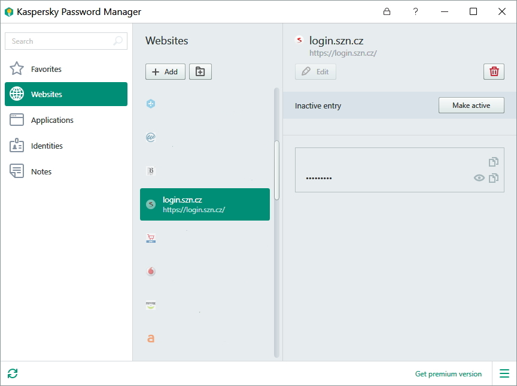Delete the entry with the red trash icon
The height and width of the screenshot is (386, 517).
coord(494,72)
